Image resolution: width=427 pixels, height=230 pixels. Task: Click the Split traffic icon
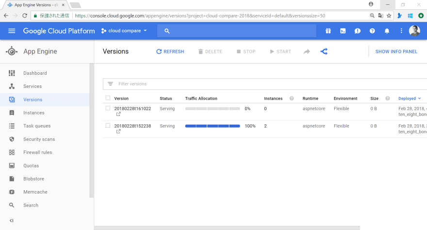324,51
